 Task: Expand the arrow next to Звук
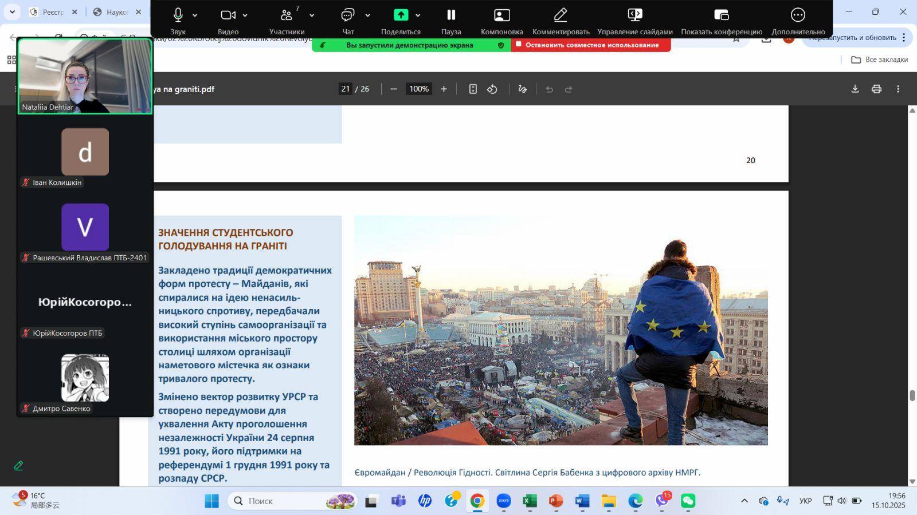click(195, 15)
